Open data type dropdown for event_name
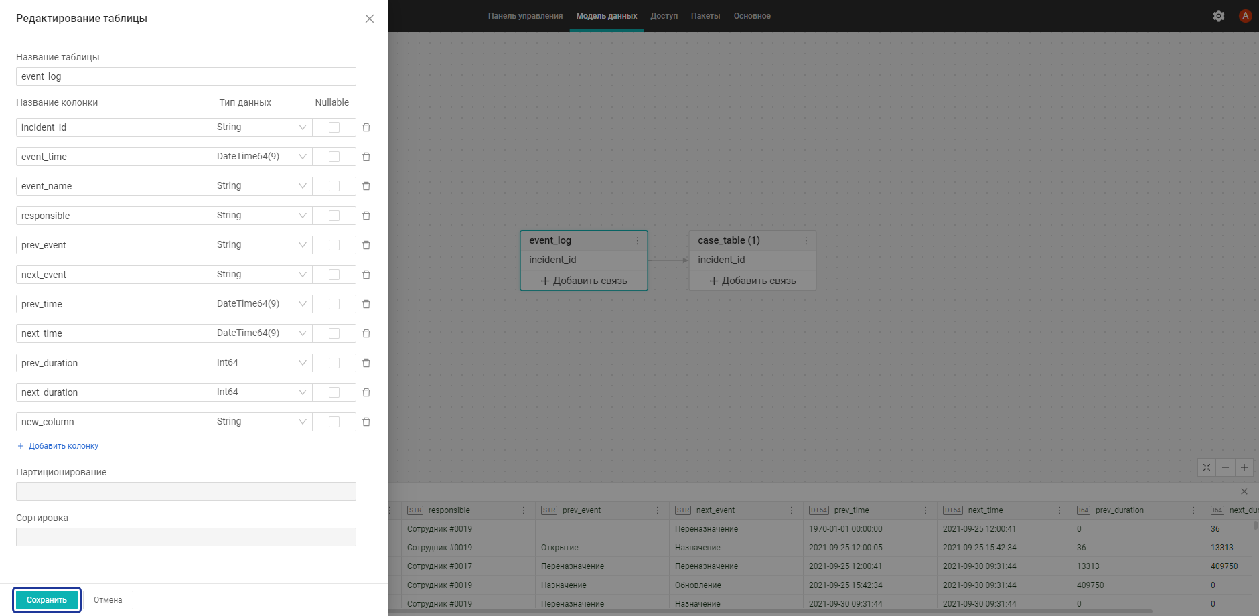 click(x=262, y=186)
